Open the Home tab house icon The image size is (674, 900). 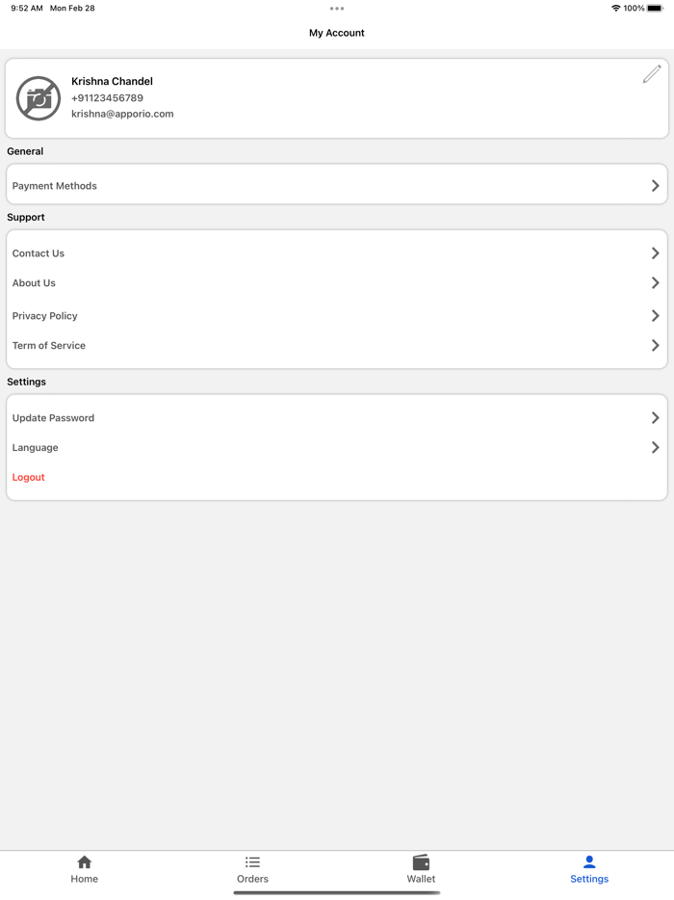coord(85,862)
